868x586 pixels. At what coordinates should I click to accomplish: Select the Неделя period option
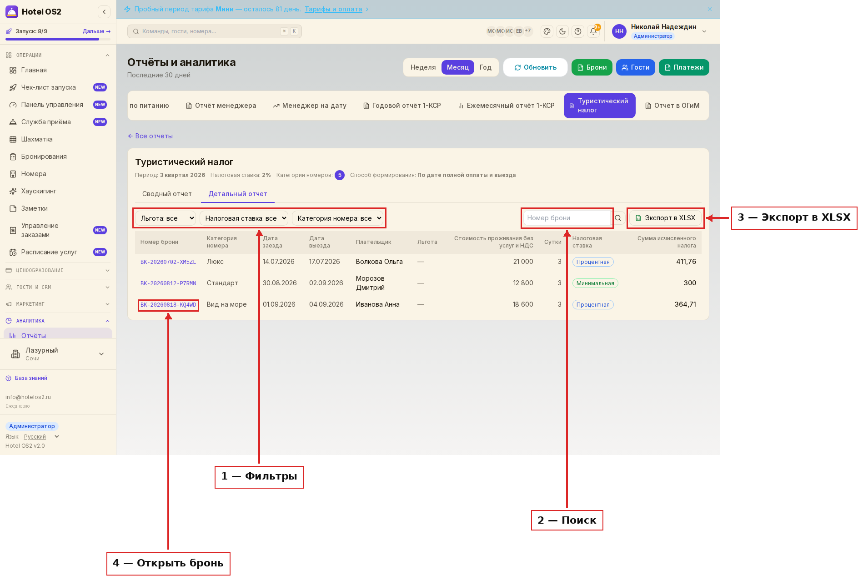tap(423, 67)
